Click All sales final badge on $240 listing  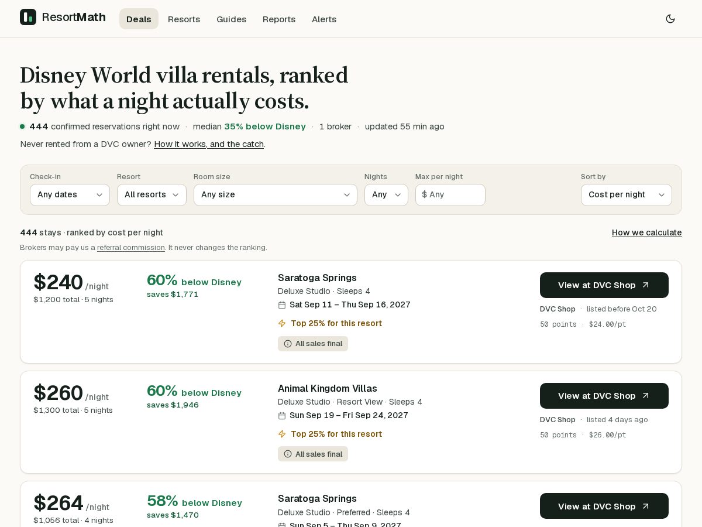coord(313,344)
